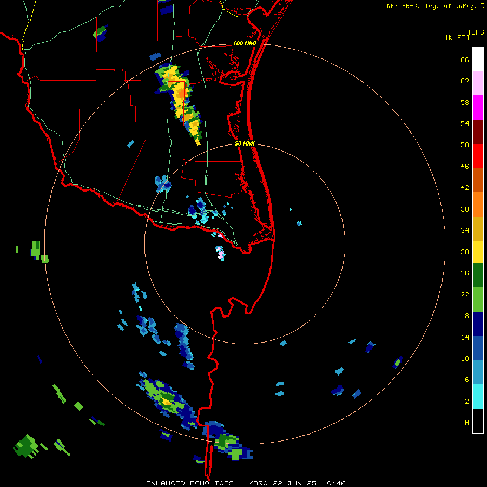Click the "TH" legend label
The height and width of the screenshot is (487, 487).
pyautogui.click(x=465, y=423)
